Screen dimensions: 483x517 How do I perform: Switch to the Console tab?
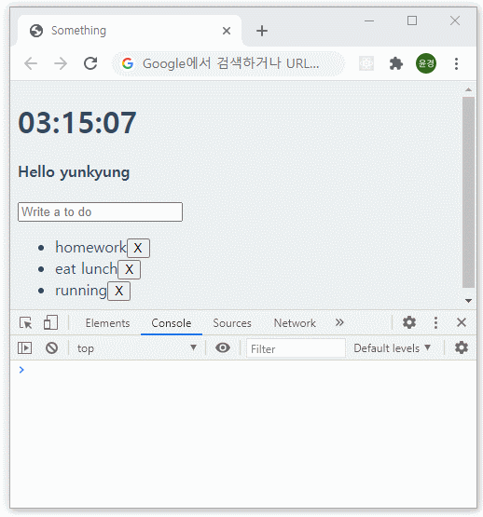pos(171,323)
